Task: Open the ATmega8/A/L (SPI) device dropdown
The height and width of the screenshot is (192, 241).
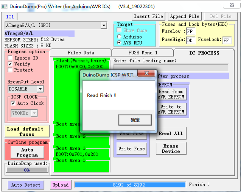Action: click(104, 25)
